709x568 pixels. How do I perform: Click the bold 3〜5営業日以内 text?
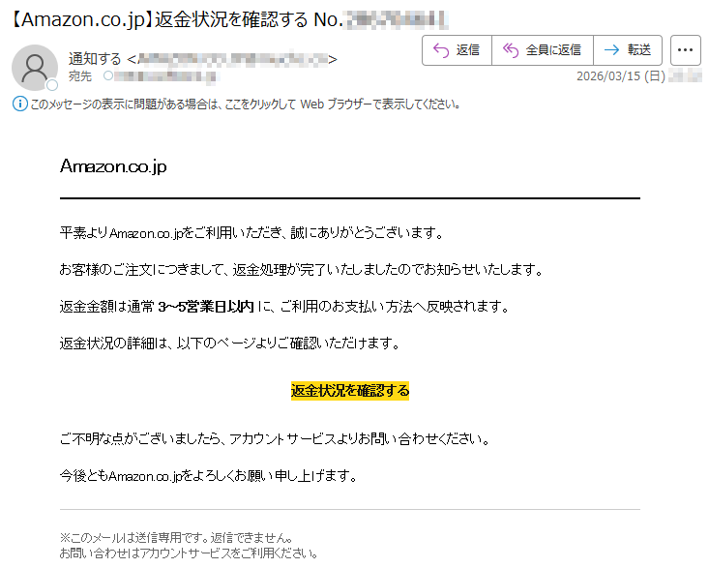(x=206, y=307)
